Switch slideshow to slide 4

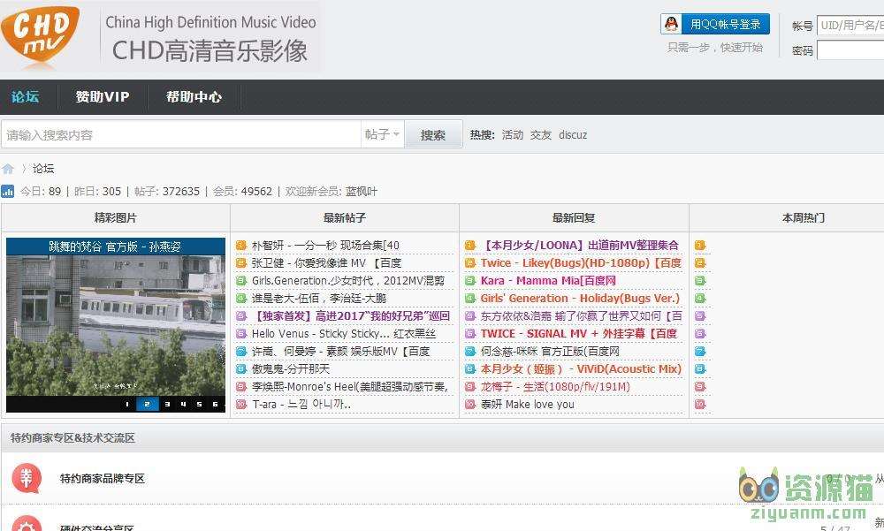pyautogui.click(x=183, y=404)
